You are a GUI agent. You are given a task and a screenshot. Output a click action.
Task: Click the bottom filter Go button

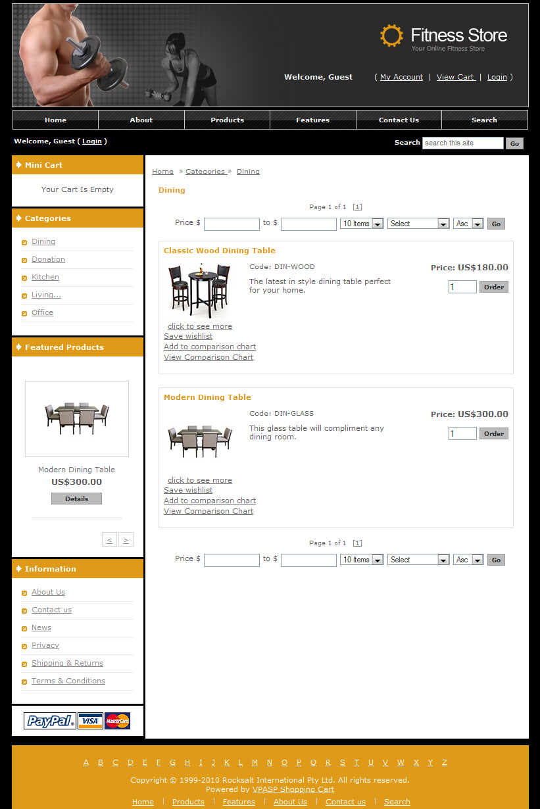(x=496, y=560)
